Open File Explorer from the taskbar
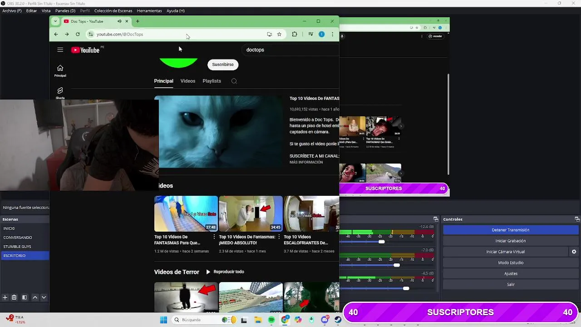The height and width of the screenshot is (327, 581). pyautogui.click(x=258, y=320)
